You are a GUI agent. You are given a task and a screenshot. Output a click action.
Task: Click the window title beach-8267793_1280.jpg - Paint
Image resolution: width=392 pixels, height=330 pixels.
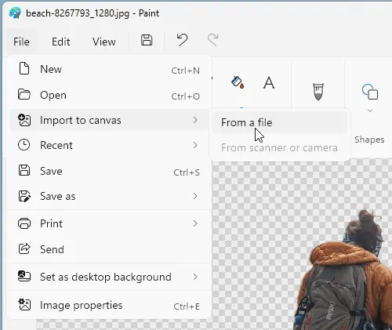pyautogui.click(x=93, y=13)
